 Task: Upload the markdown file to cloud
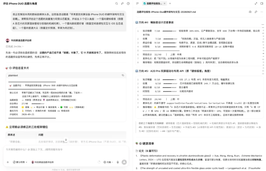tap(250, 12)
